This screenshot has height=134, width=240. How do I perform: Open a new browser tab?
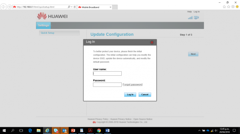[115, 7]
